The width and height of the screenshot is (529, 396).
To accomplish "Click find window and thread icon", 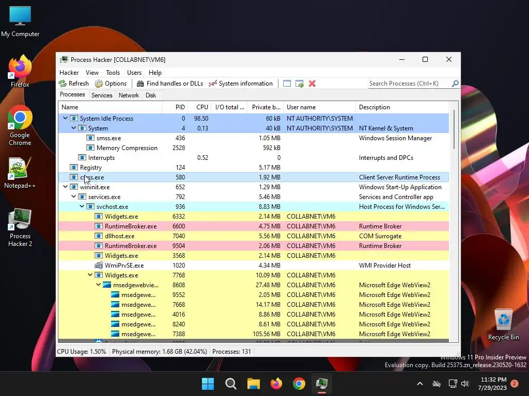I will point(299,84).
